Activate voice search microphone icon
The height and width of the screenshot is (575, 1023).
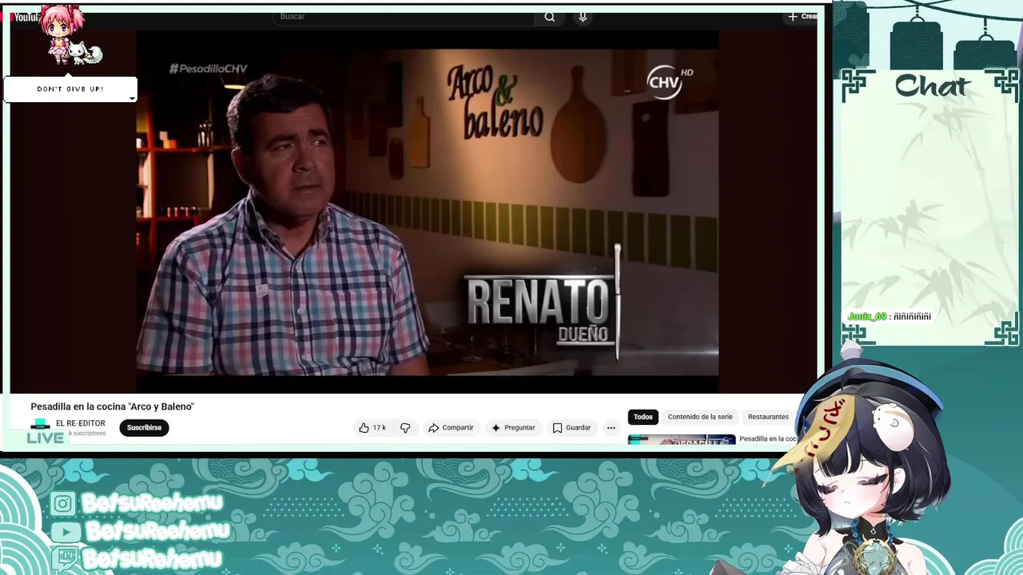[x=583, y=17]
